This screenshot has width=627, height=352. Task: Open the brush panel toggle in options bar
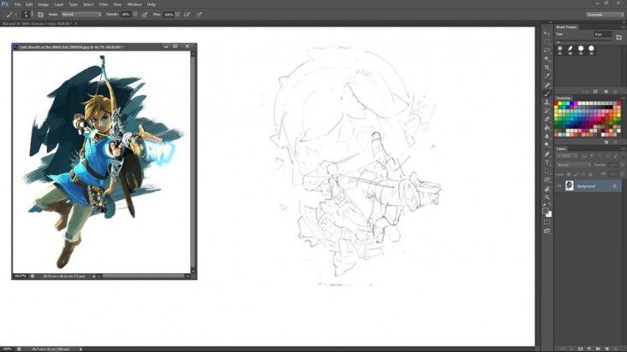[40, 15]
